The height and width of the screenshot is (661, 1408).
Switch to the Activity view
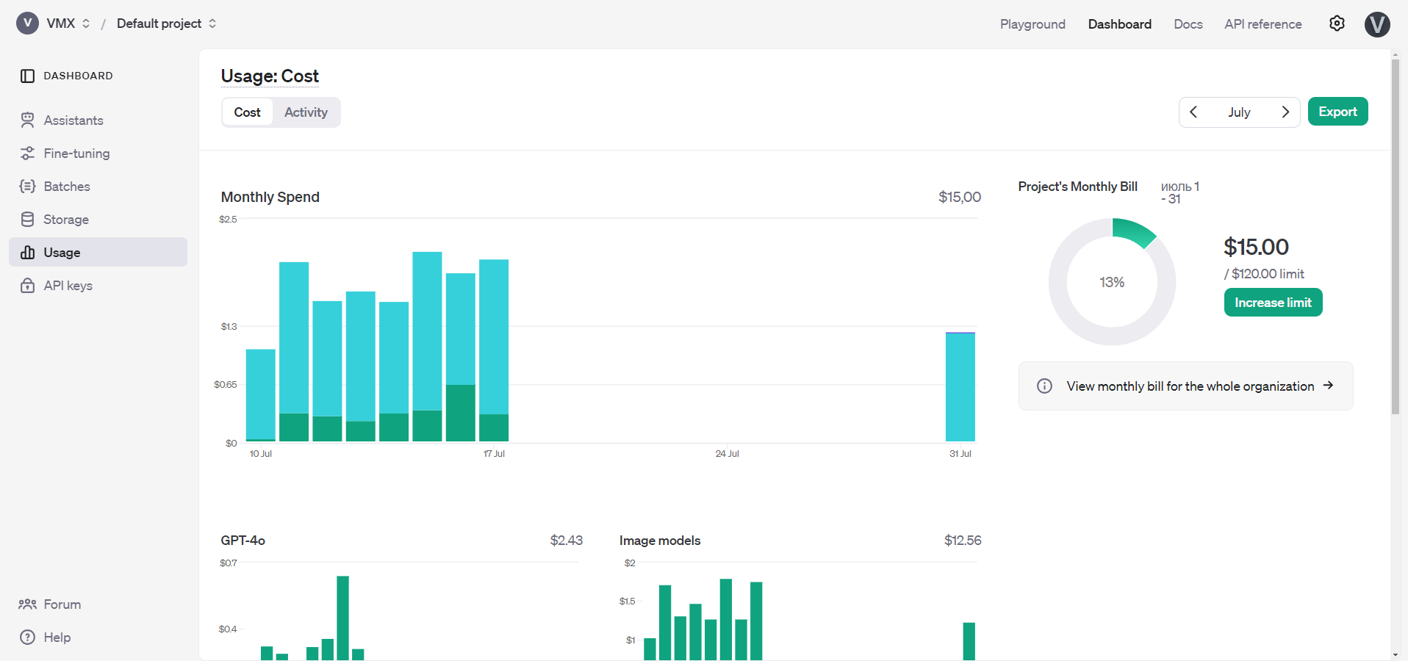pos(306,112)
